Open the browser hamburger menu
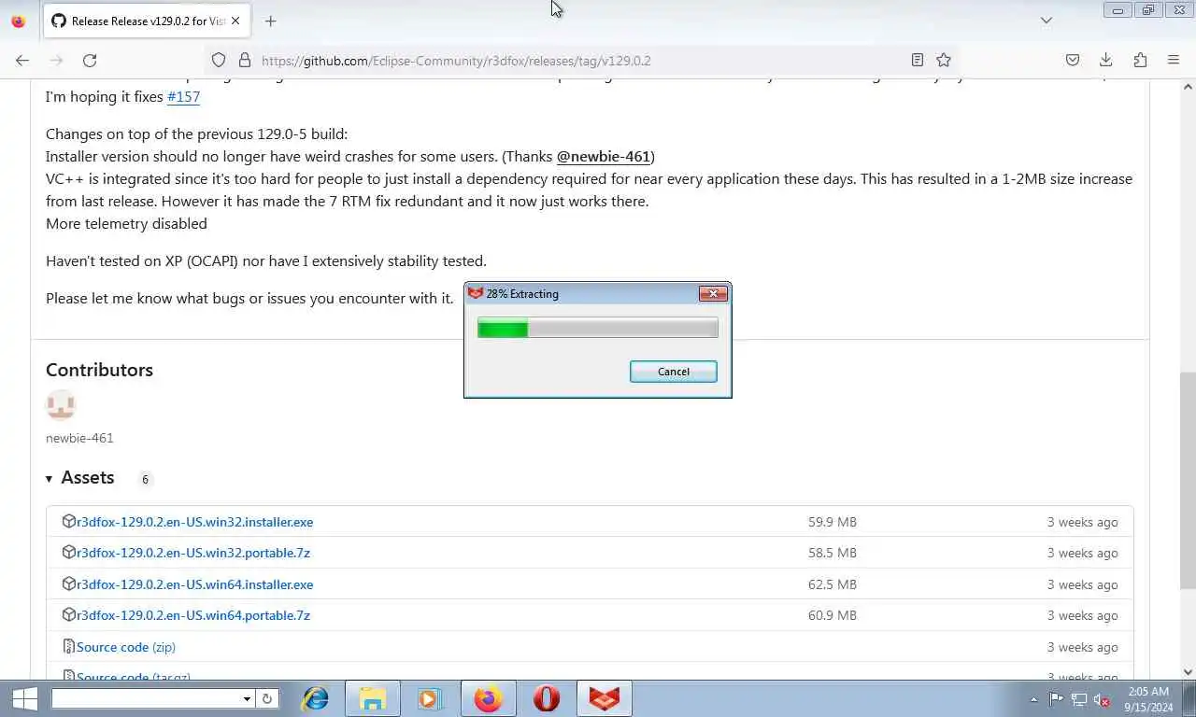The image size is (1196, 717). click(x=1174, y=60)
